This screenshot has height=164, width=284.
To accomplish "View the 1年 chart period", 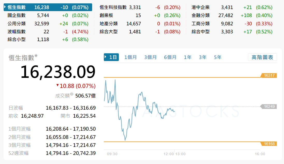I will pos(188,57).
